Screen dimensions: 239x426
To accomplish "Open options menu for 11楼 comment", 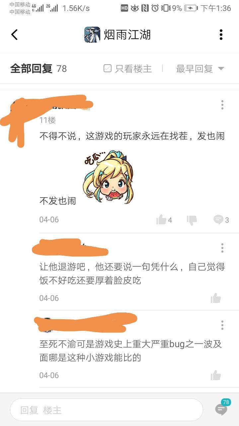I will click(222, 105).
